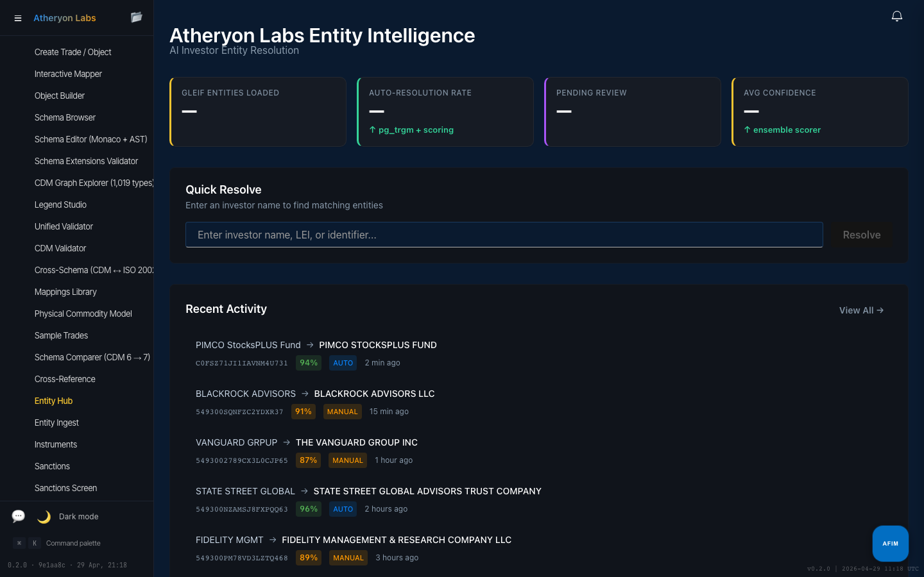924x577 pixels.
Task: Click STATE STREET GLOBAL ADVISORS TRUST COMPANY
Action: [x=427, y=491]
